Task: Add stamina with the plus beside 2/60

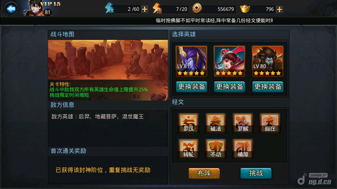Action: 145,9
